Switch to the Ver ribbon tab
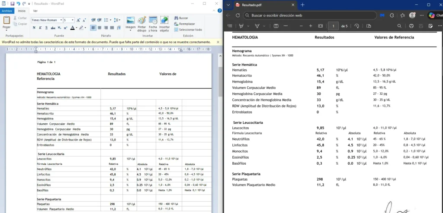 (35, 10)
